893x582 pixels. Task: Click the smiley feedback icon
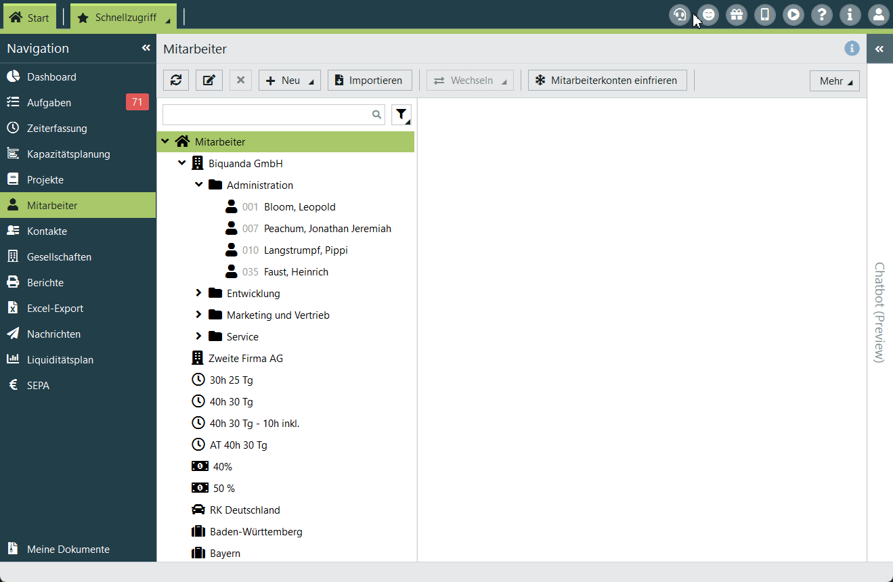point(708,14)
